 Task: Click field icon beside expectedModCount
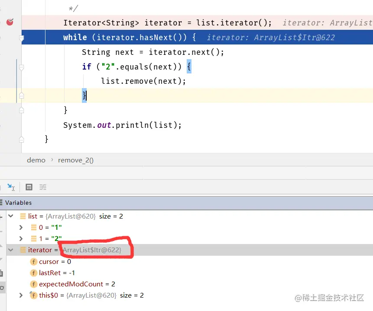click(x=33, y=284)
